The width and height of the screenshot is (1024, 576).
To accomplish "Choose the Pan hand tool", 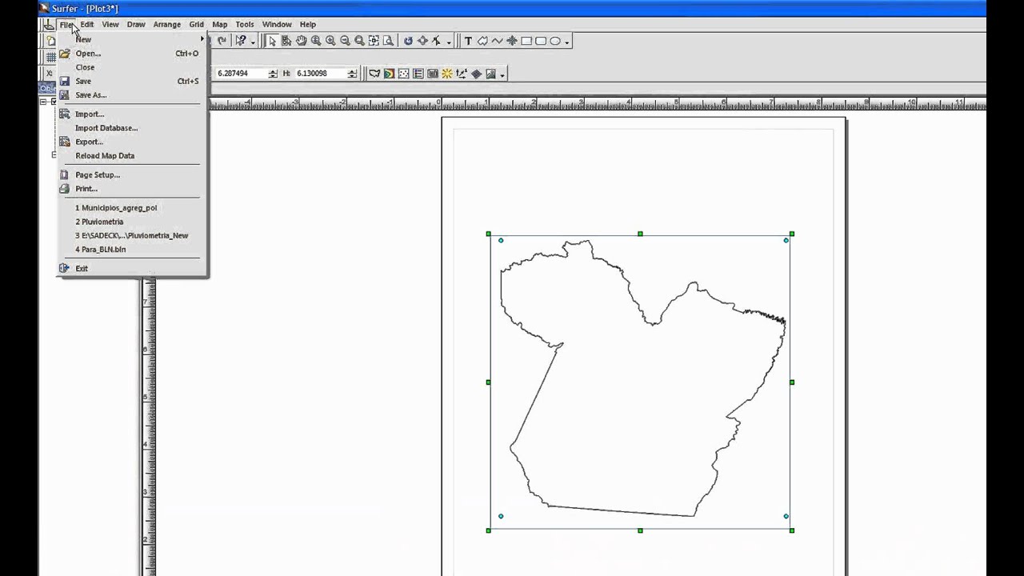I will (x=301, y=41).
